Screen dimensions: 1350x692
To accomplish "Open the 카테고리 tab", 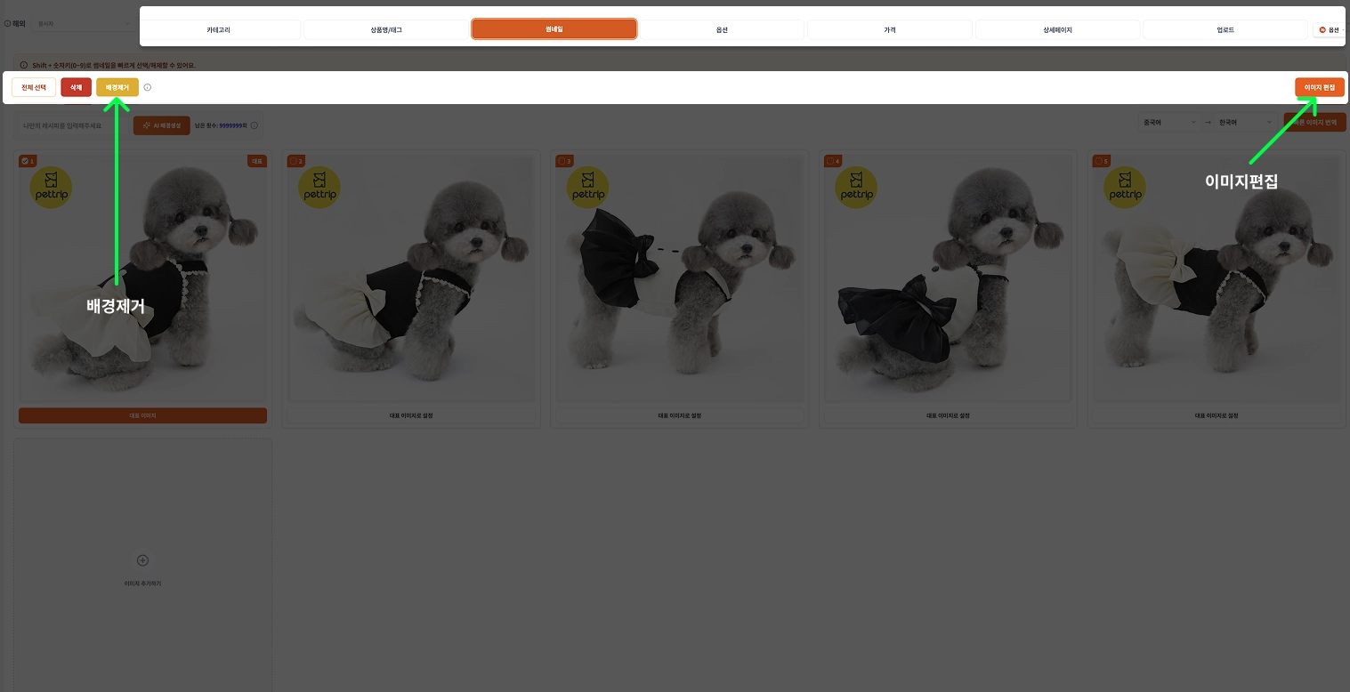I will pos(219,30).
